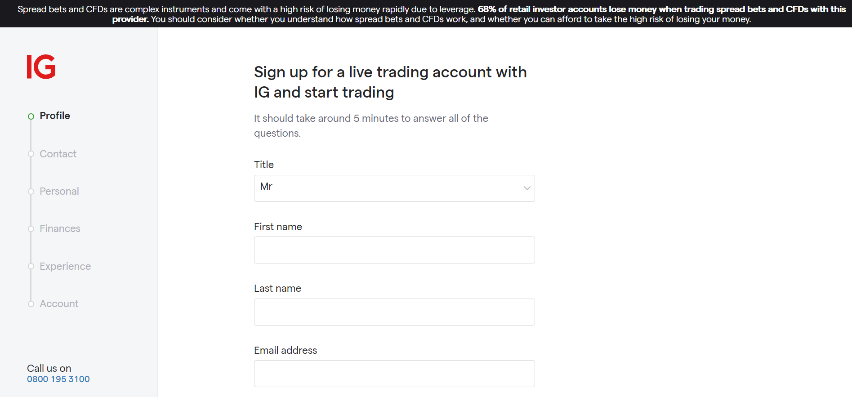Click the Experience step circle marker
This screenshot has height=397, width=852.
coord(31,266)
